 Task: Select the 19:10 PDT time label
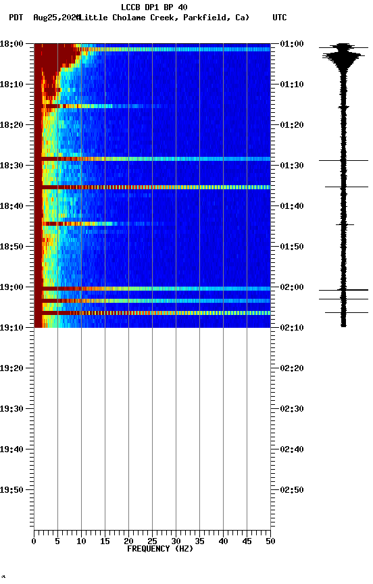click(x=11, y=328)
